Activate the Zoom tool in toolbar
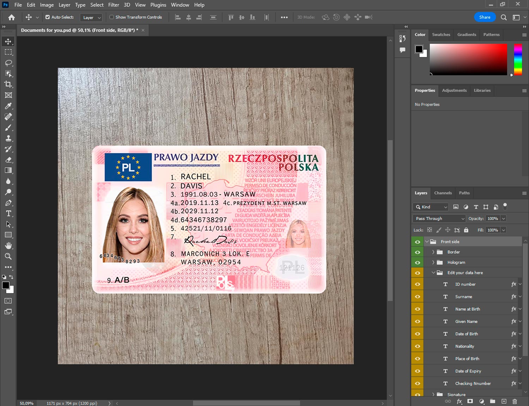Screen dimensions: 529x406 pyautogui.click(x=8, y=256)
